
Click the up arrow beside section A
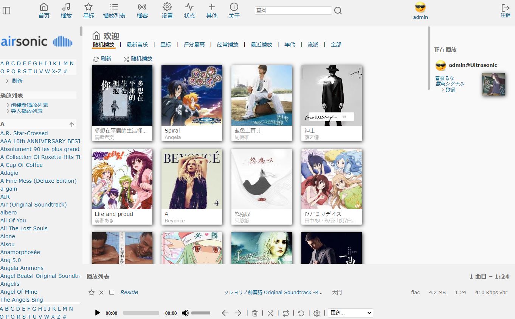click(72, 124)
